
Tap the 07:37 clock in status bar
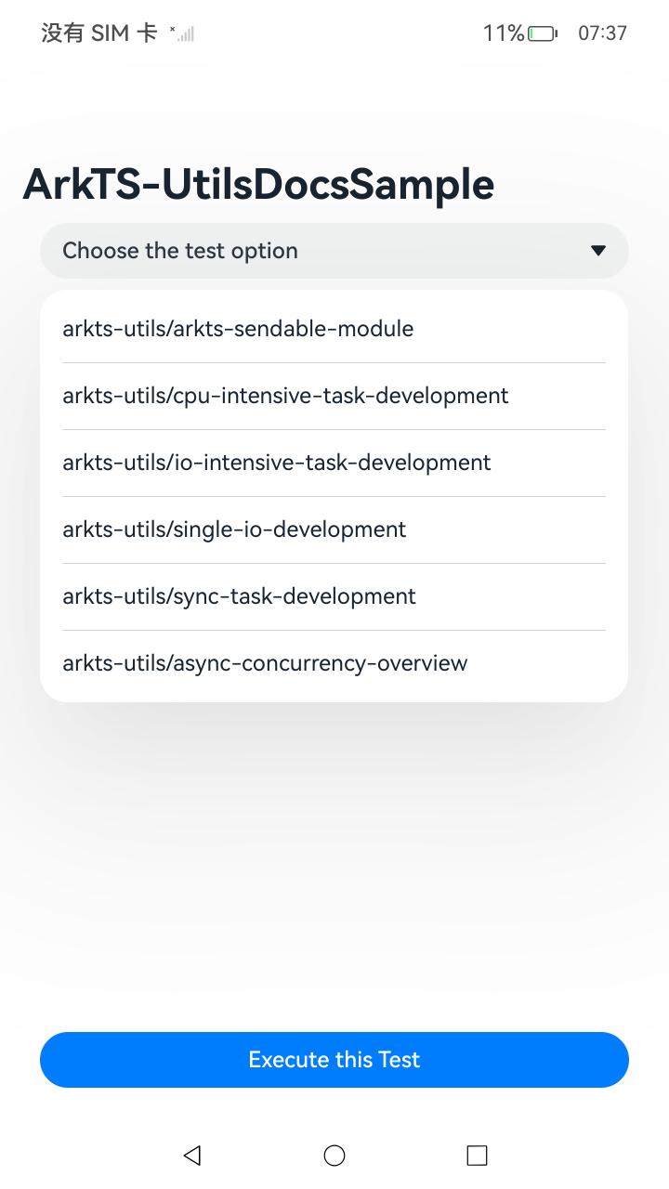coord(602,33)
